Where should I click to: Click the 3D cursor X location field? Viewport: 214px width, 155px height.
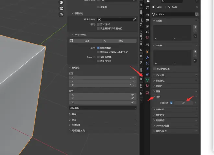pos(103,78)
